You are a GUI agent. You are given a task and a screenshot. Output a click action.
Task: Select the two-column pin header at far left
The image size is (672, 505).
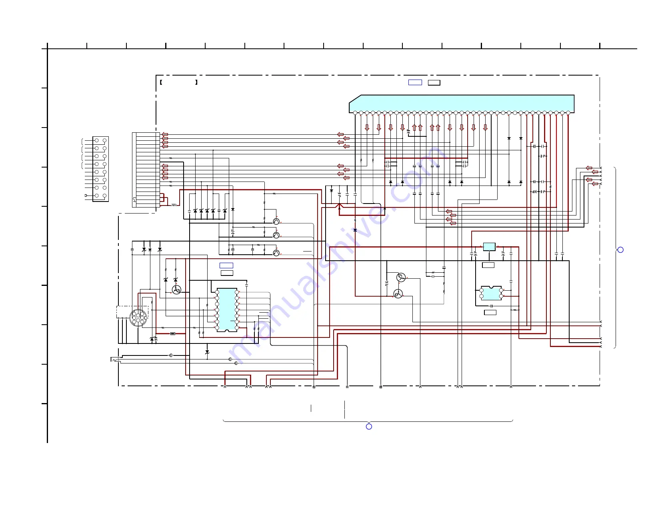point(100,169)
